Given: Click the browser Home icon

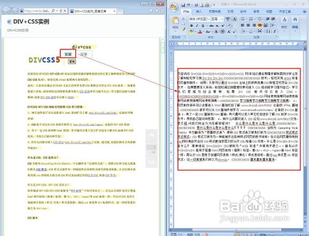Looking at the screenshot, I should point(151,11).
